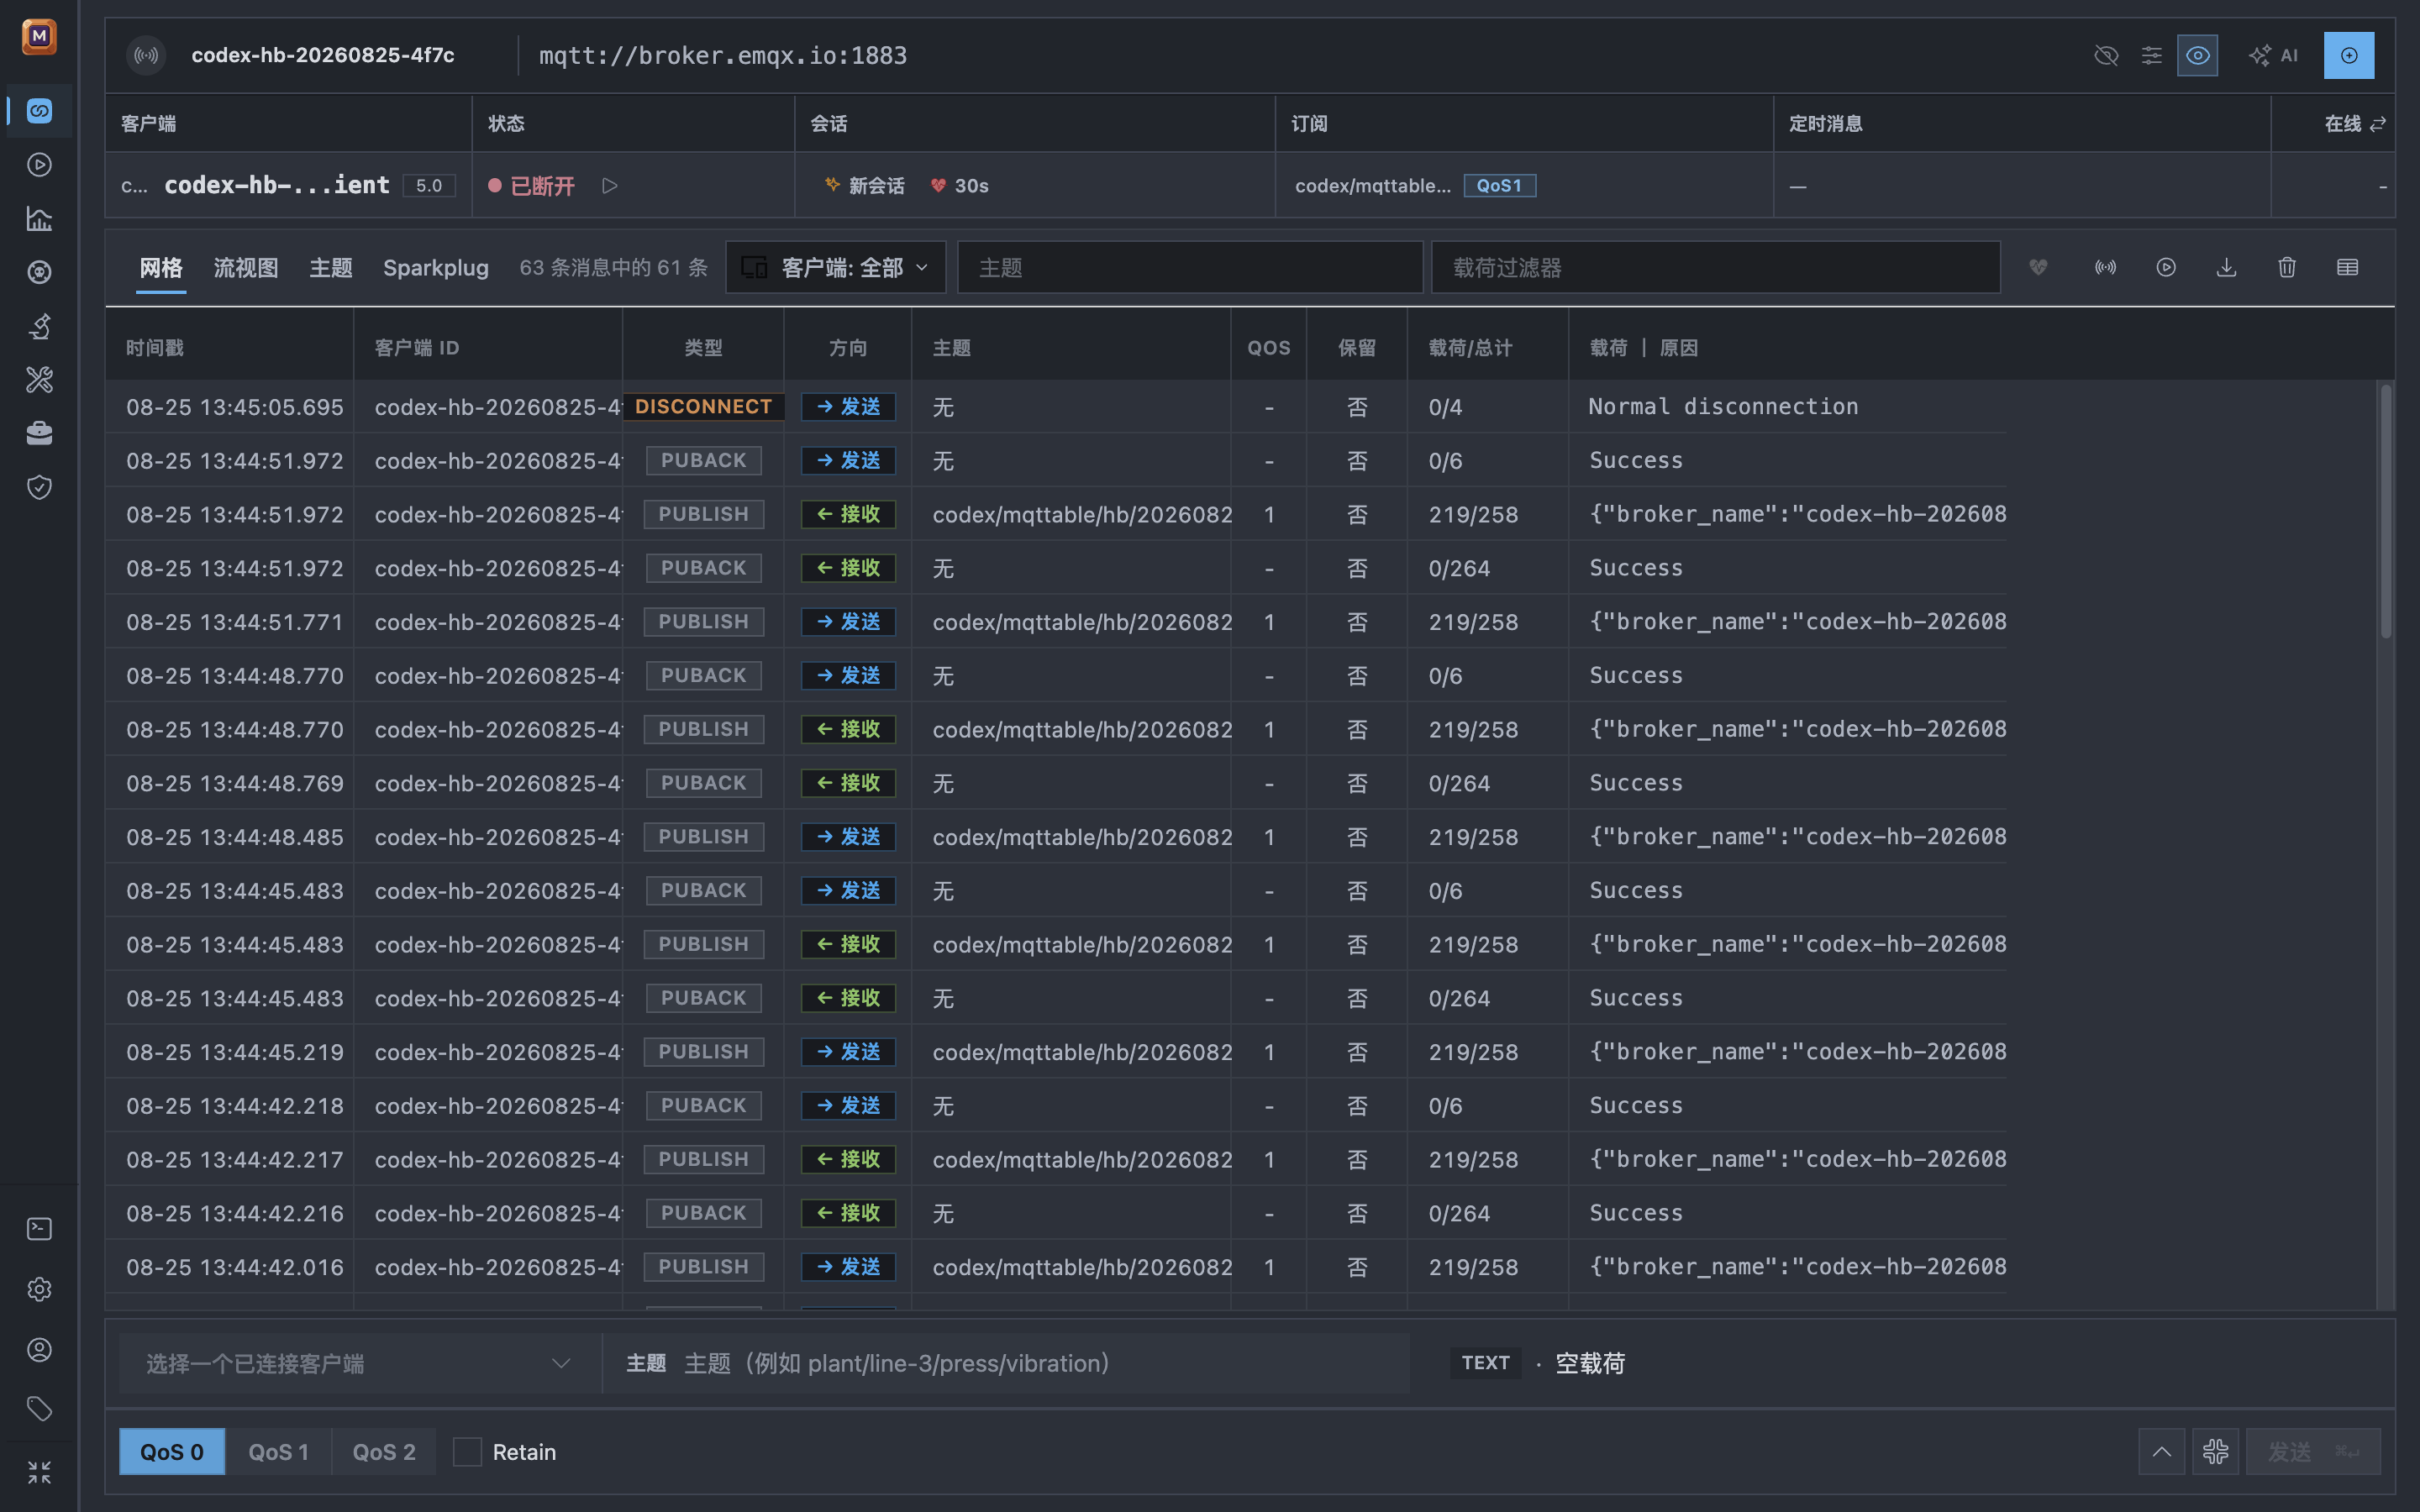Click the Normal disconnection reason cell
The width and height of the screenshot is (2420, 1512).
(1723, 406)
